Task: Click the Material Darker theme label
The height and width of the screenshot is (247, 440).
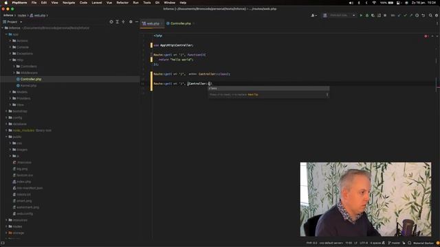Action: (x=423, y=243)
